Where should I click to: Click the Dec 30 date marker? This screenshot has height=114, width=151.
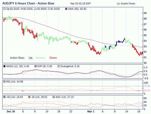pyautogui.click(x=11, y=111)
